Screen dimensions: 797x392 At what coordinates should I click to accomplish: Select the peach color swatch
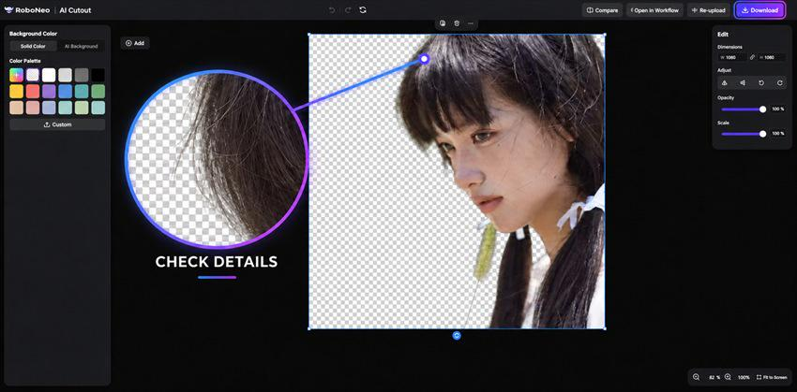coord(16,108)
